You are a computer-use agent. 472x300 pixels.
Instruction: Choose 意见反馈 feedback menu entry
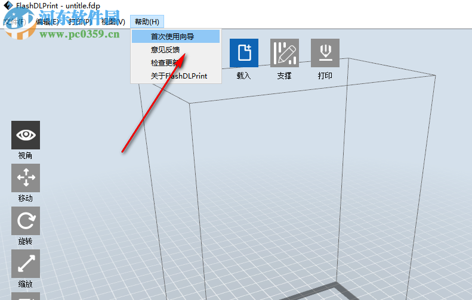(176, 49)
